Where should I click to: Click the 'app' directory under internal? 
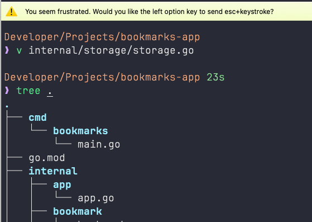pyautogui.click(x=62, y=185)
